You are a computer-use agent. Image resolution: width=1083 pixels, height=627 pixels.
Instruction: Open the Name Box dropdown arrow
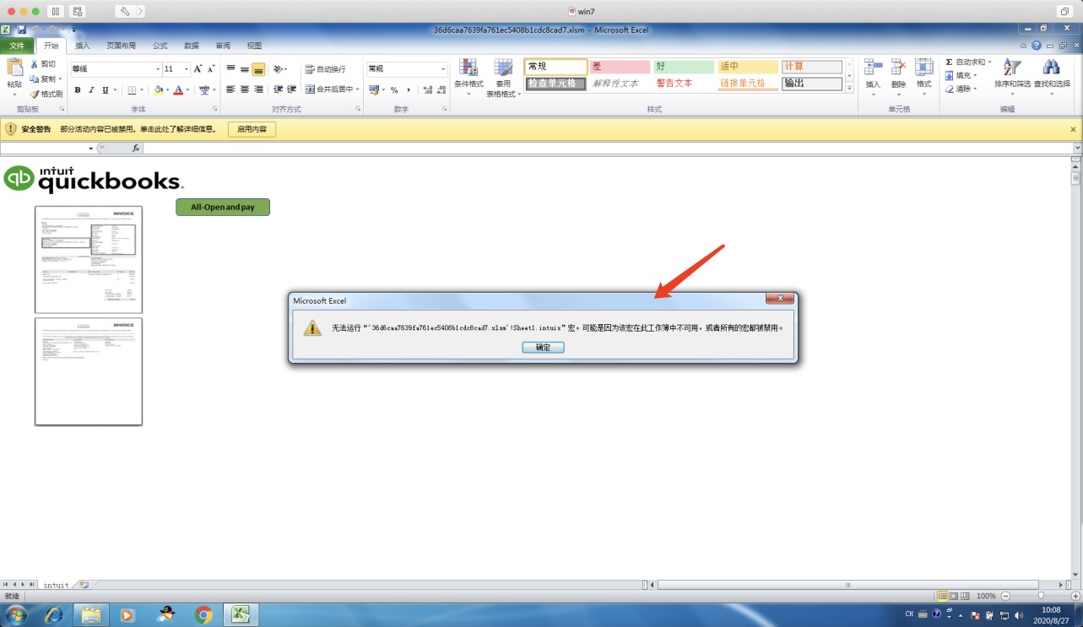(91, 149)
